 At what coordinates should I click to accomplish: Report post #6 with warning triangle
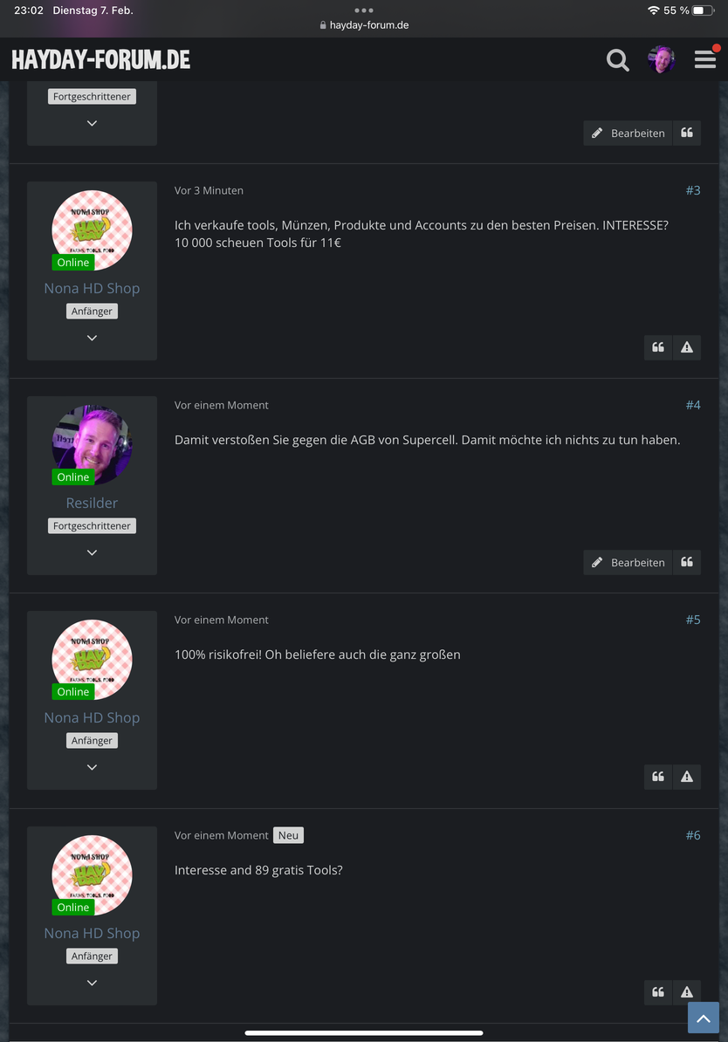pyautogui.click(x=687, y=992)
